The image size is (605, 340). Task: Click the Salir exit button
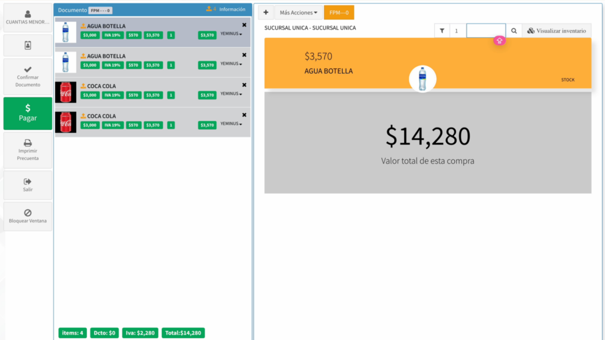[28, 185]
